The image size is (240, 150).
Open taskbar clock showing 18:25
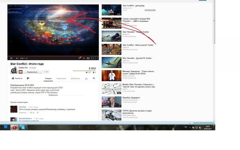coord(208,127)
